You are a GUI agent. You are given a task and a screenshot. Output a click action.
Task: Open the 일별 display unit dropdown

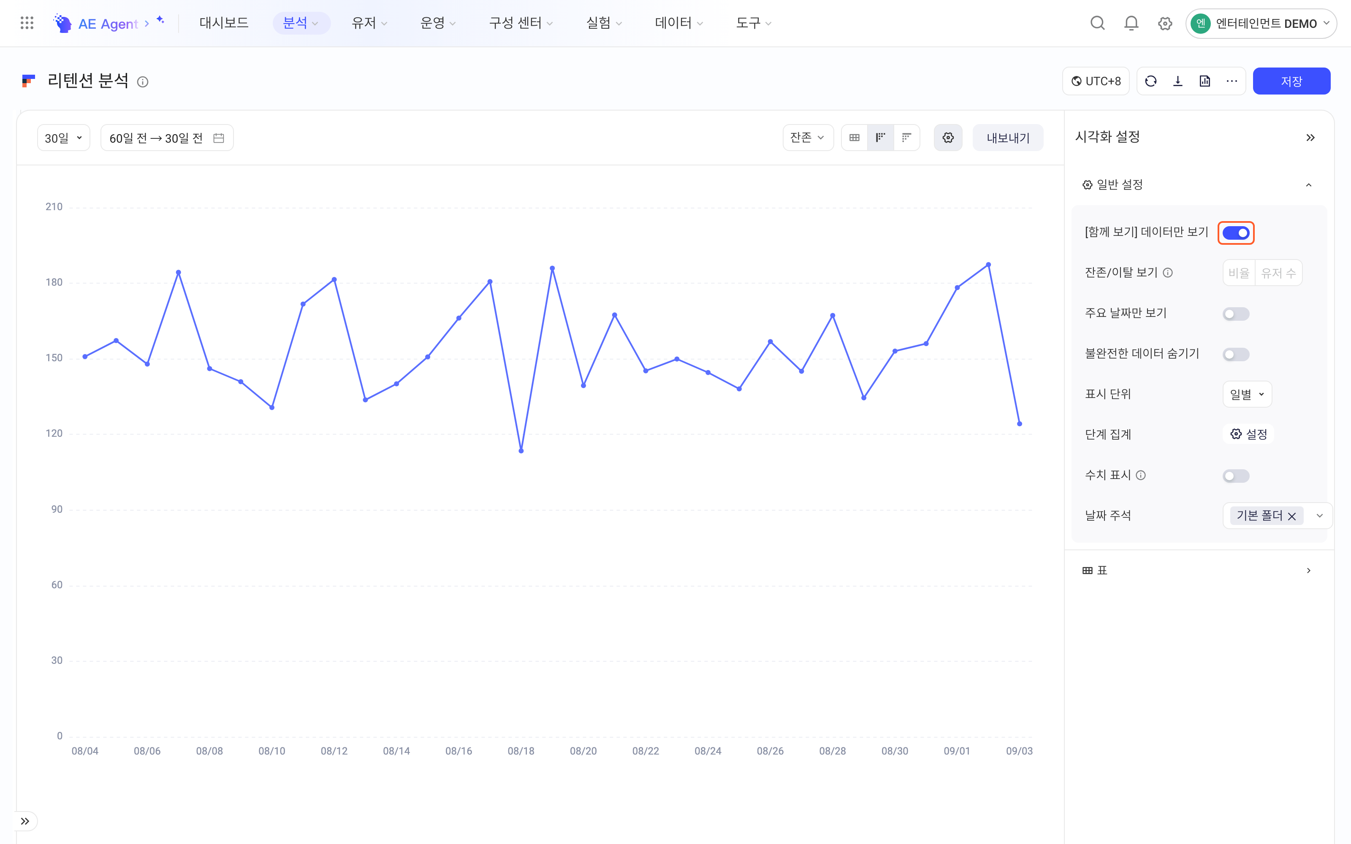click(1247, 395)
